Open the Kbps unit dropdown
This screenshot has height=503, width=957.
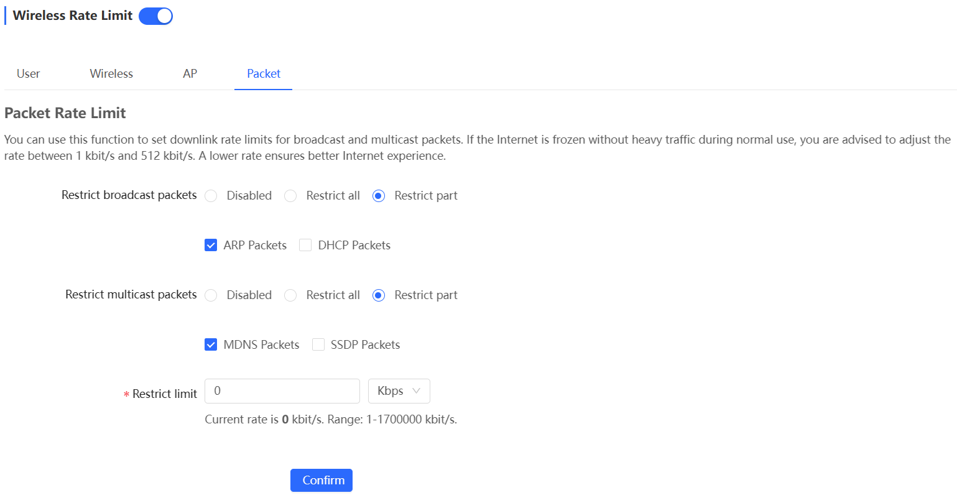[x=399, y=390]
